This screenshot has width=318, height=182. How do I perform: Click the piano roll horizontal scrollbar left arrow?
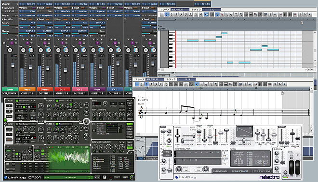pos(159,69)
